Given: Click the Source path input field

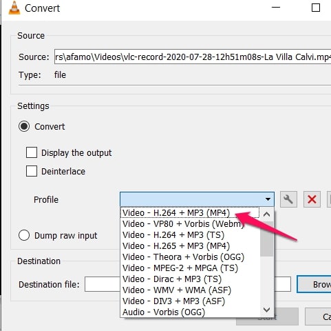Looking at the screenshot, I should [193, 57].
